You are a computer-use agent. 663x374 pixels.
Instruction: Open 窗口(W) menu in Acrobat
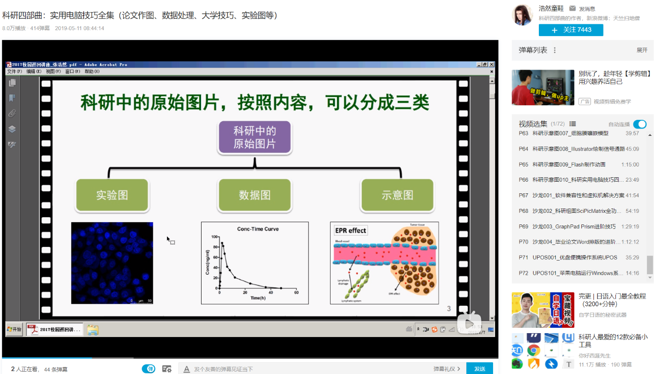pyautogui.click(x=73, y=72)
